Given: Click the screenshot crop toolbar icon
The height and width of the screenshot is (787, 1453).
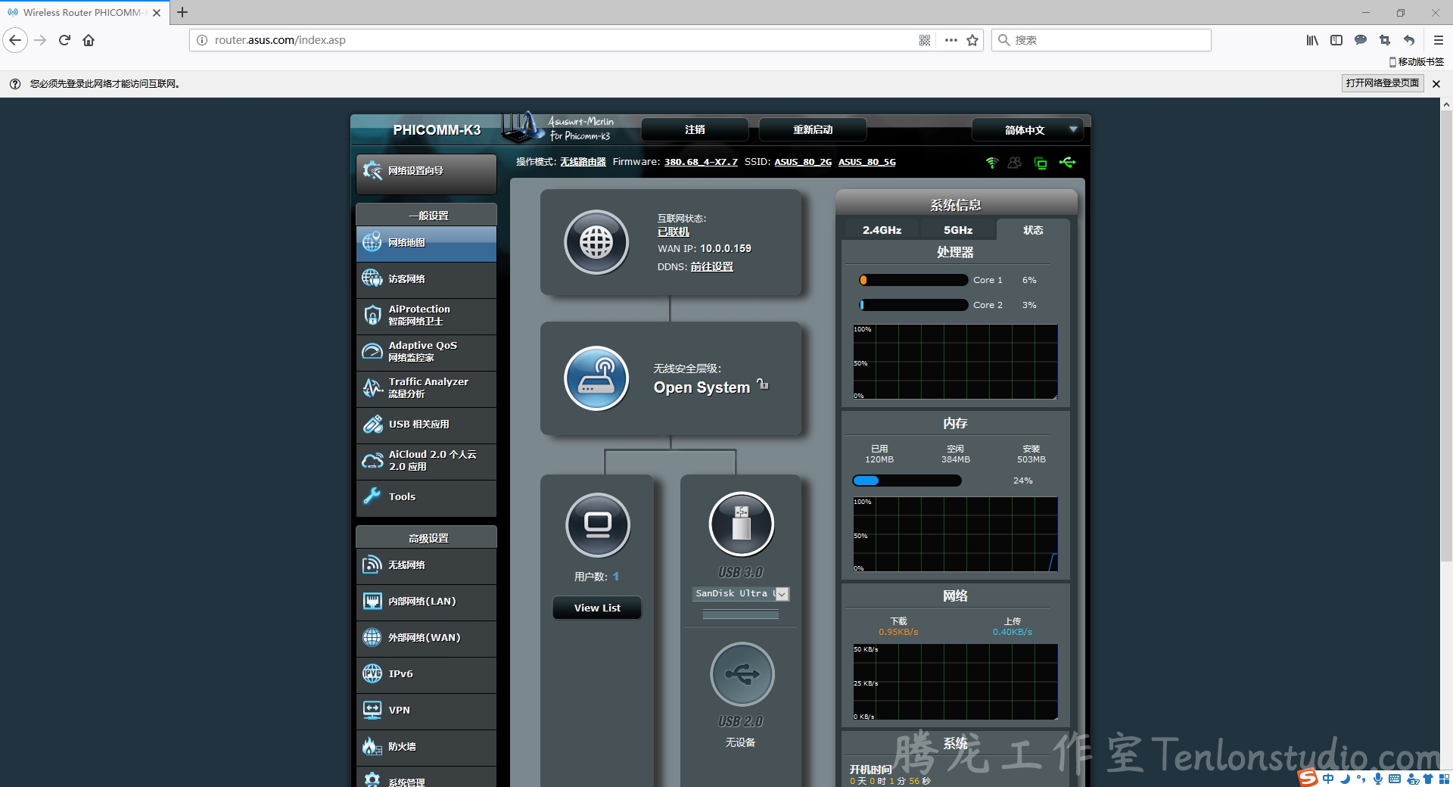Looking at the screenshot, I should pos(1385,40).
